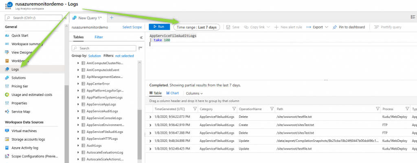Expand the AppServiceFileAuditLogs table
Image resolution: width=417 pixels, height=163 pixels.
pyautogui.click(x=78, y=132)
